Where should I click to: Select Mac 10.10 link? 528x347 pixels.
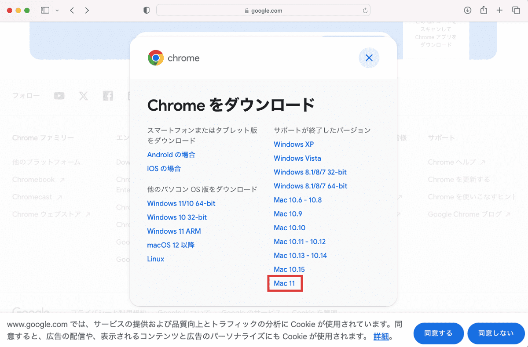[x=290, y=228]
